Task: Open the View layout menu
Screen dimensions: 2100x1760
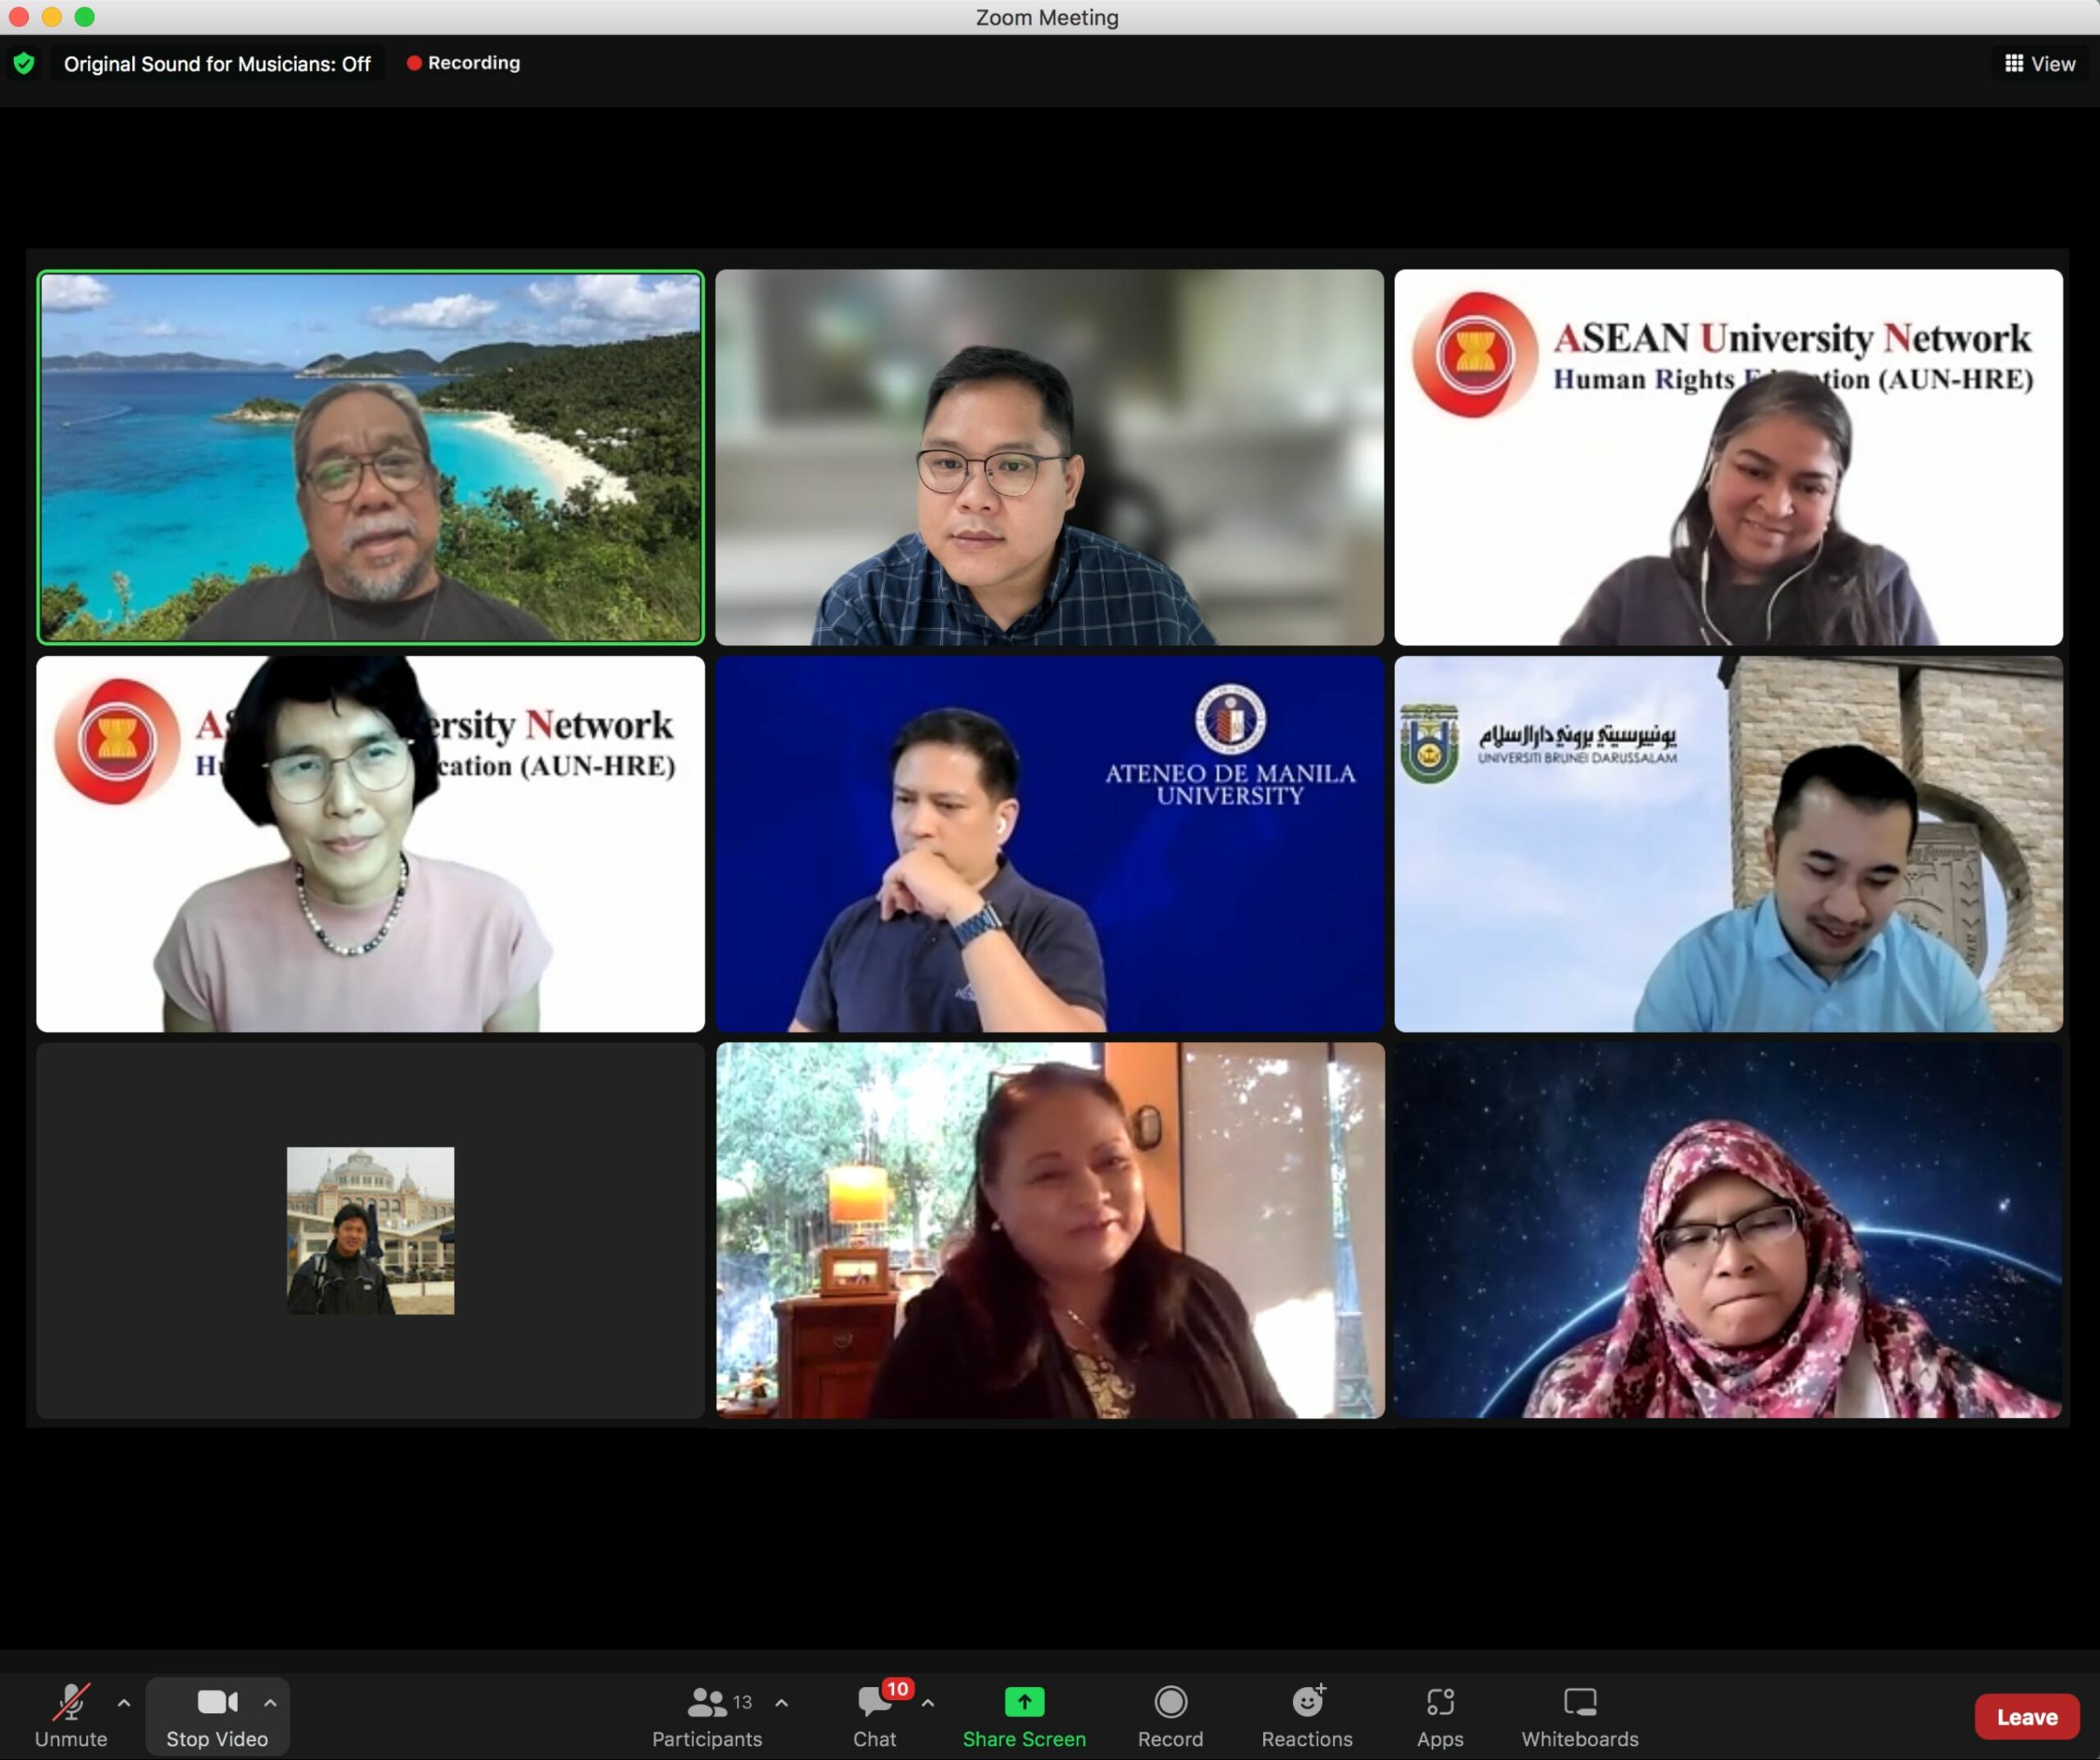Action: (2040, 64)
